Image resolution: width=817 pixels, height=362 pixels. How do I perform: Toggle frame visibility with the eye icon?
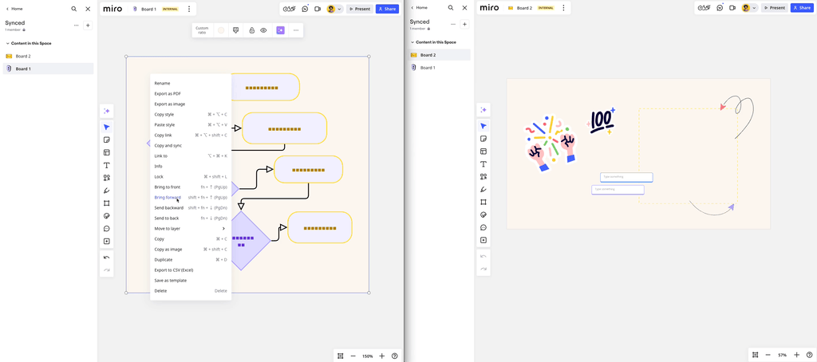(x=263, y=30)
